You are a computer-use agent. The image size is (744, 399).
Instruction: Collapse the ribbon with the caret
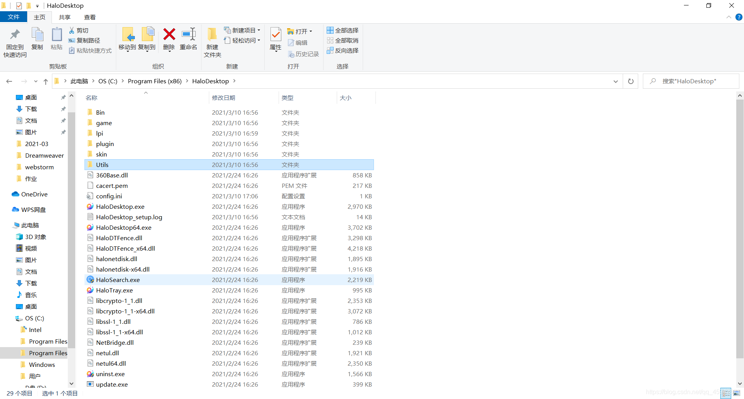point(729,17)
